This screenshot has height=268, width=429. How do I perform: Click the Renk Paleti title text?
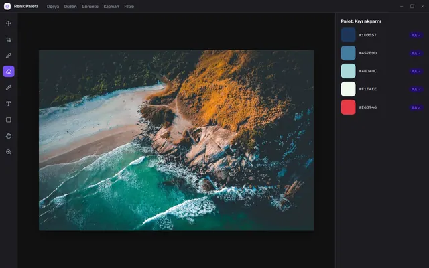[x=25, y=6]
